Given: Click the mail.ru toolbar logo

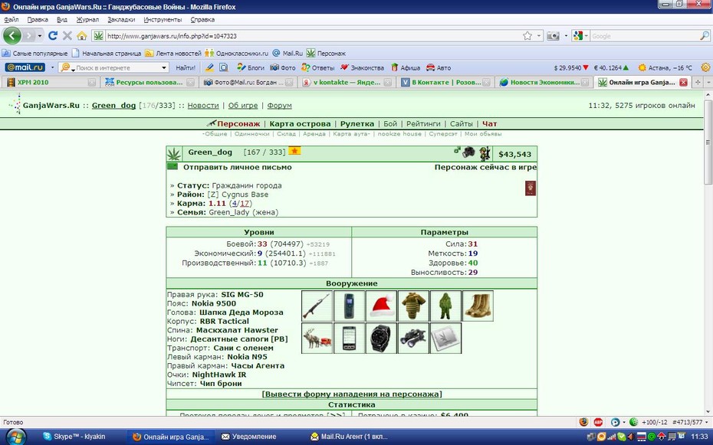Looking at the screenshot, I should [x=25, y=67].
